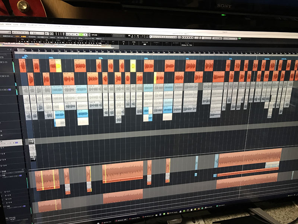Click the Record button in the transport
Image resolution: width=298 pixels, height=224 pixels.
[x=86, y=35]
